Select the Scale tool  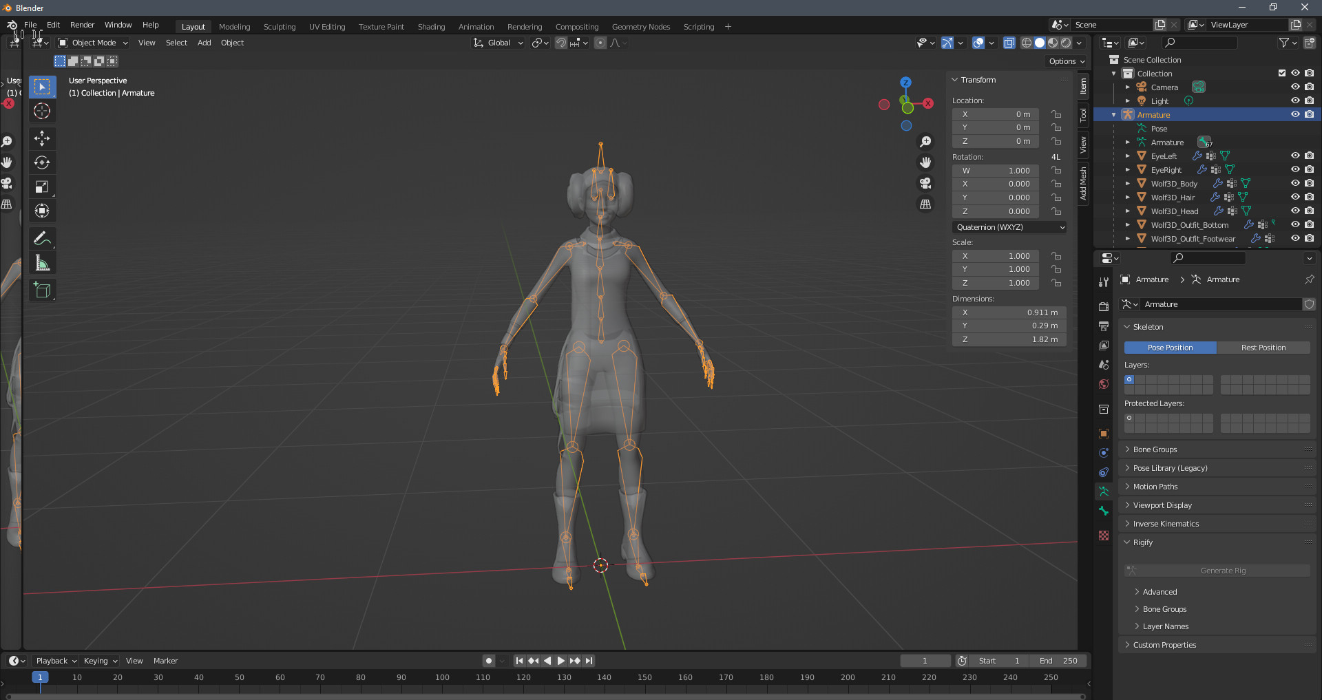tap(42, 187)
